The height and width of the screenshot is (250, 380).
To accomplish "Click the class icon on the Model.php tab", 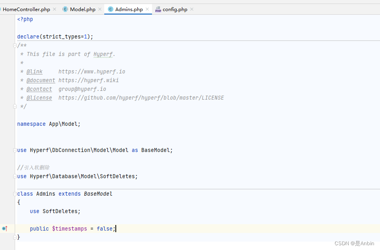I will tap(65, 9).
